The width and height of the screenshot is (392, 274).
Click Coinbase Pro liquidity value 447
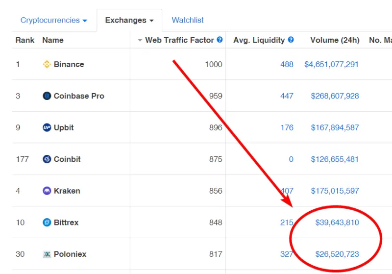tap(287, 96)
